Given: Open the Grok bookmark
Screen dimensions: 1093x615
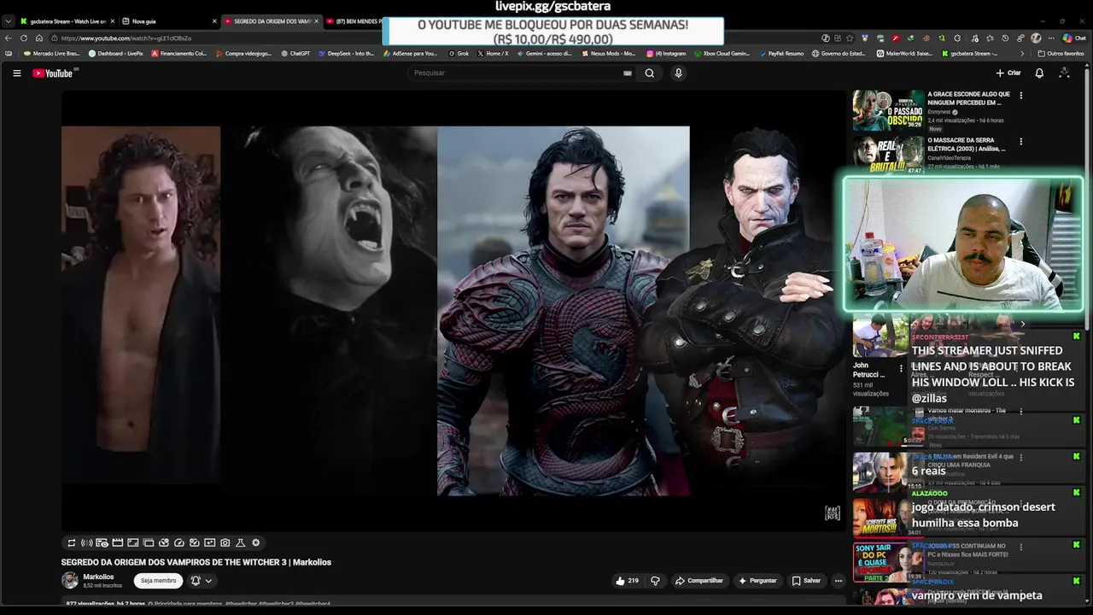Looking at the screenshot, I should (x=459, y=53).
